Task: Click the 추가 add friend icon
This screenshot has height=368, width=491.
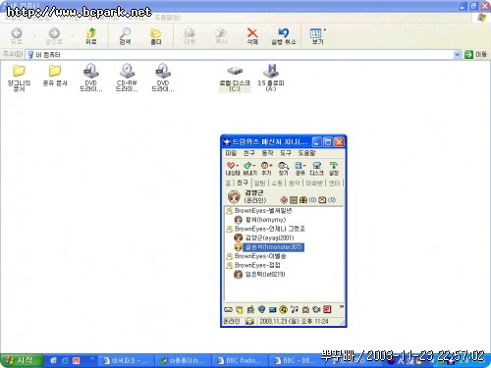Action: click(x=266, y=168)
